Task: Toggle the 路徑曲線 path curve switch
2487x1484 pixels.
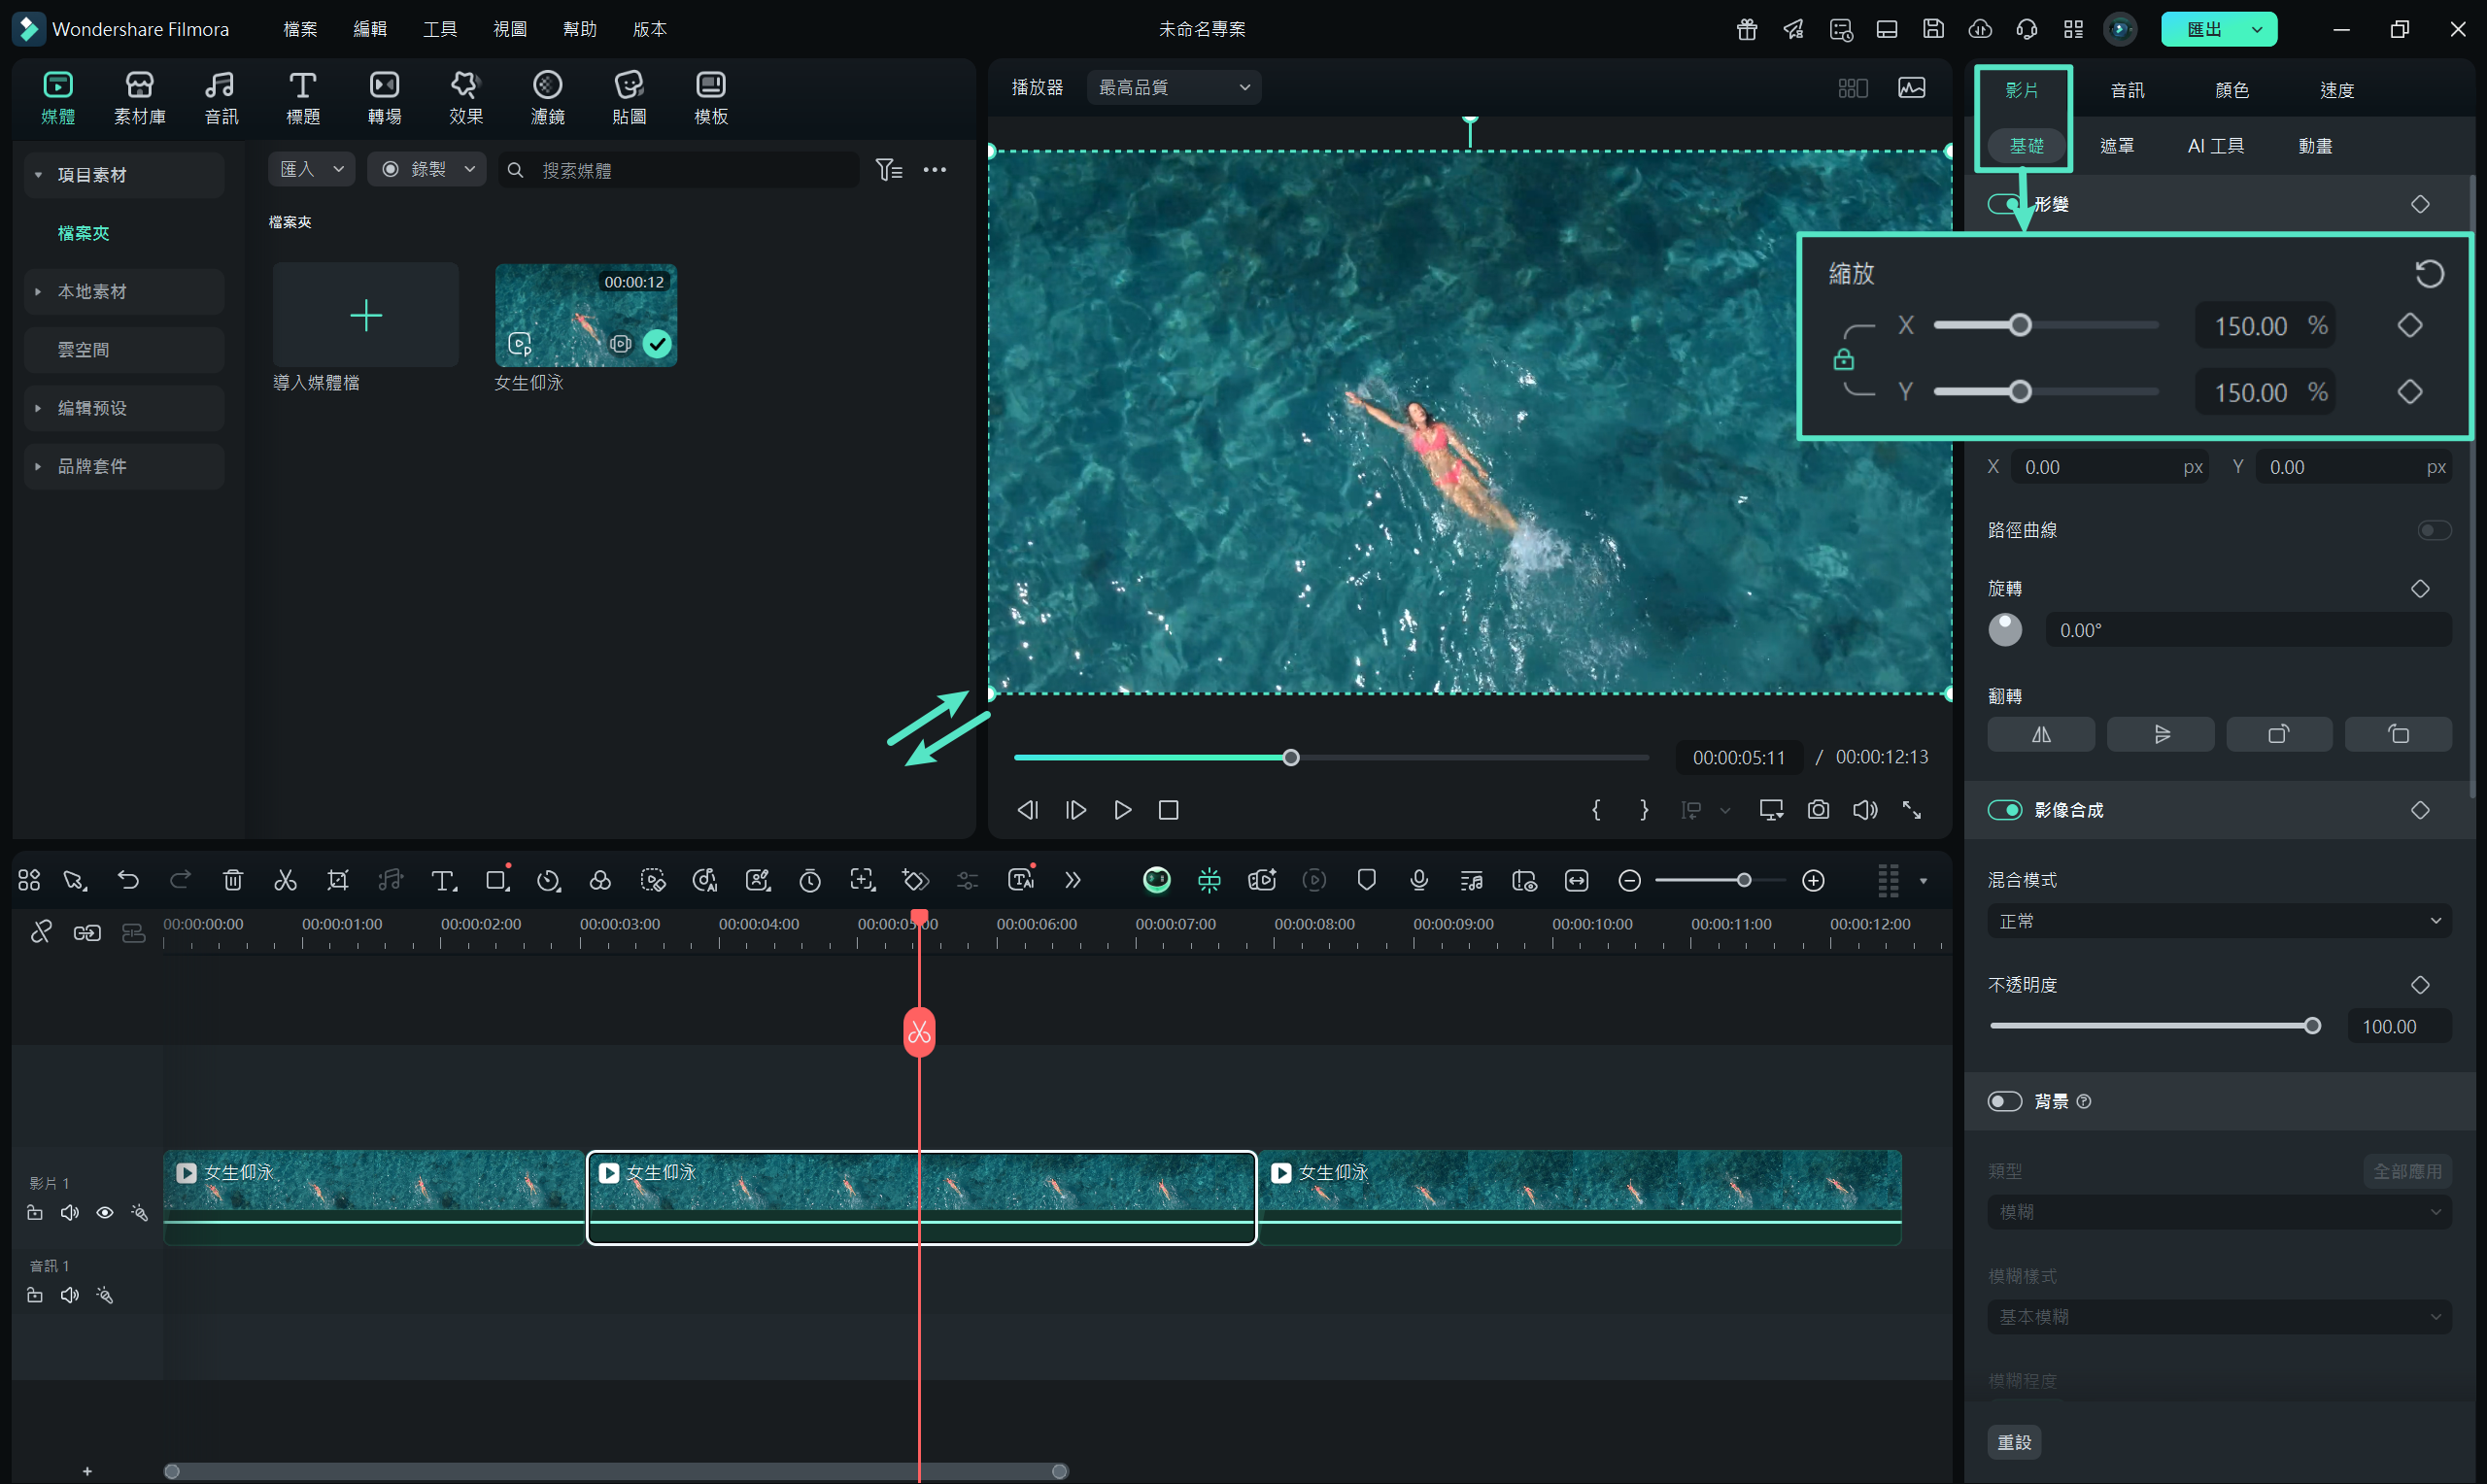Action: tap(2434, 530)
